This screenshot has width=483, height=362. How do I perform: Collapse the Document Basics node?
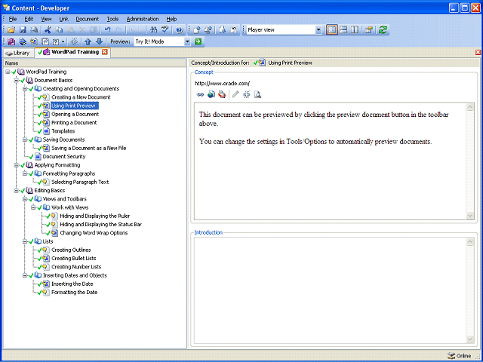click(17, 81)
